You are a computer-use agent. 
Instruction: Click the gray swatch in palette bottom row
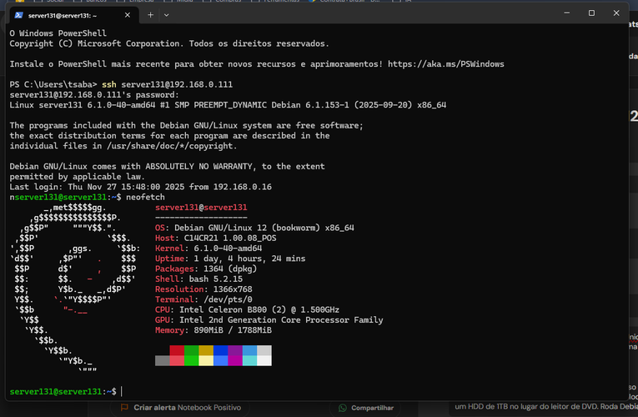(x=163, y=360)
